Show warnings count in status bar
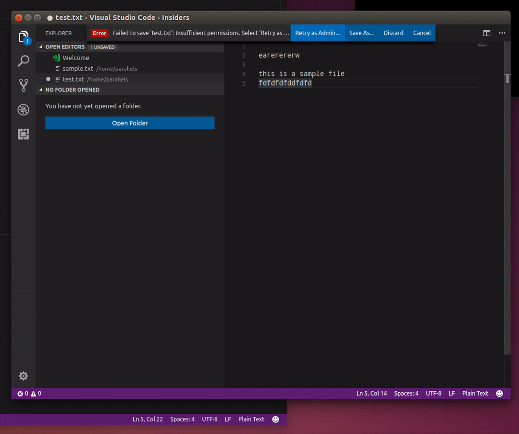Image resolution: width=519 pixels, height=434 pixels. point(36,393)
